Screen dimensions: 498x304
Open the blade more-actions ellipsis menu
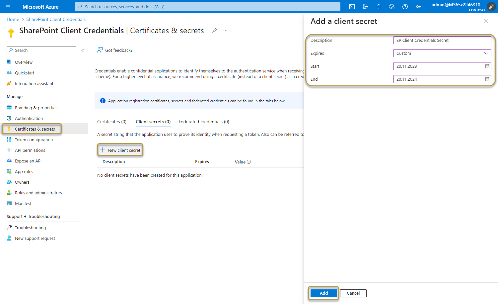225,30
